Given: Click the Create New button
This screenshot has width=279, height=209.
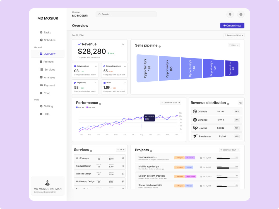Looking at the screenshot, I should (x=232, y=26).
